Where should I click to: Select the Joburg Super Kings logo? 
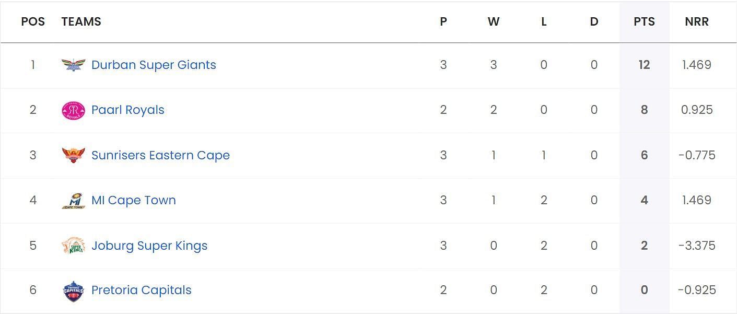(73, 246)
